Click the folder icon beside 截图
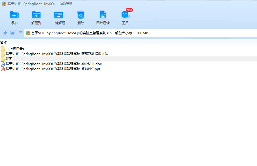 [3, 59]
